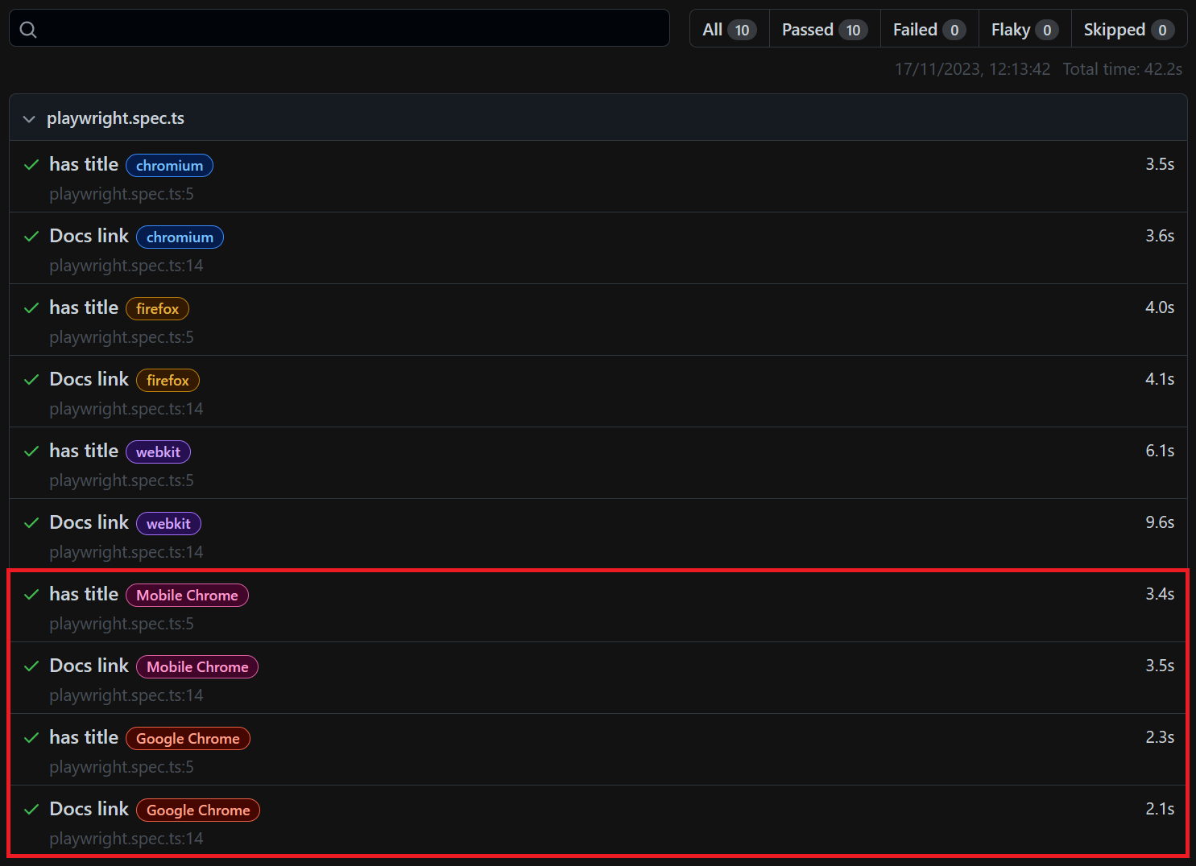
Task: Click Mobile Chrome badge on 'has title'
Action: 187,596
